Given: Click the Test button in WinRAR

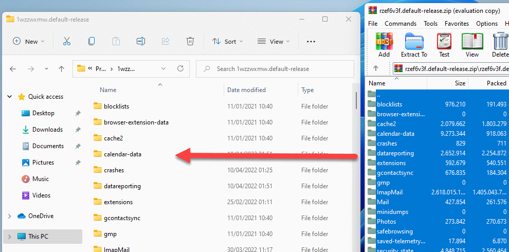Looking at the screenshot, I should tap(444, 45).
